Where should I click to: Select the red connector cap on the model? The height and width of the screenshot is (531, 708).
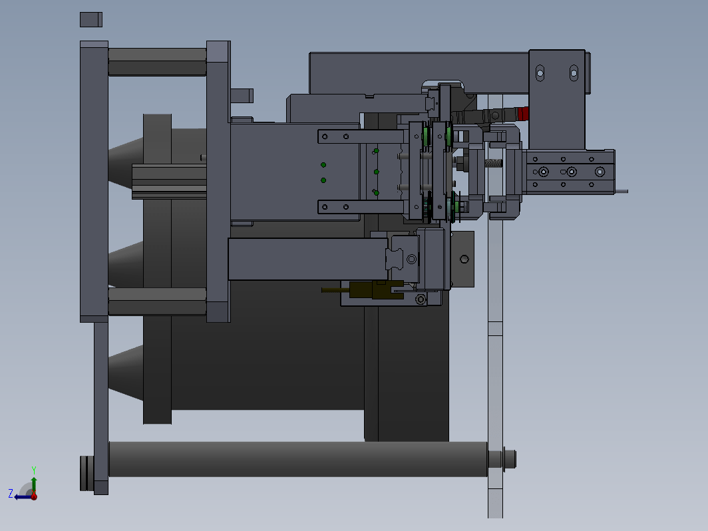click(x=523, y=113)
